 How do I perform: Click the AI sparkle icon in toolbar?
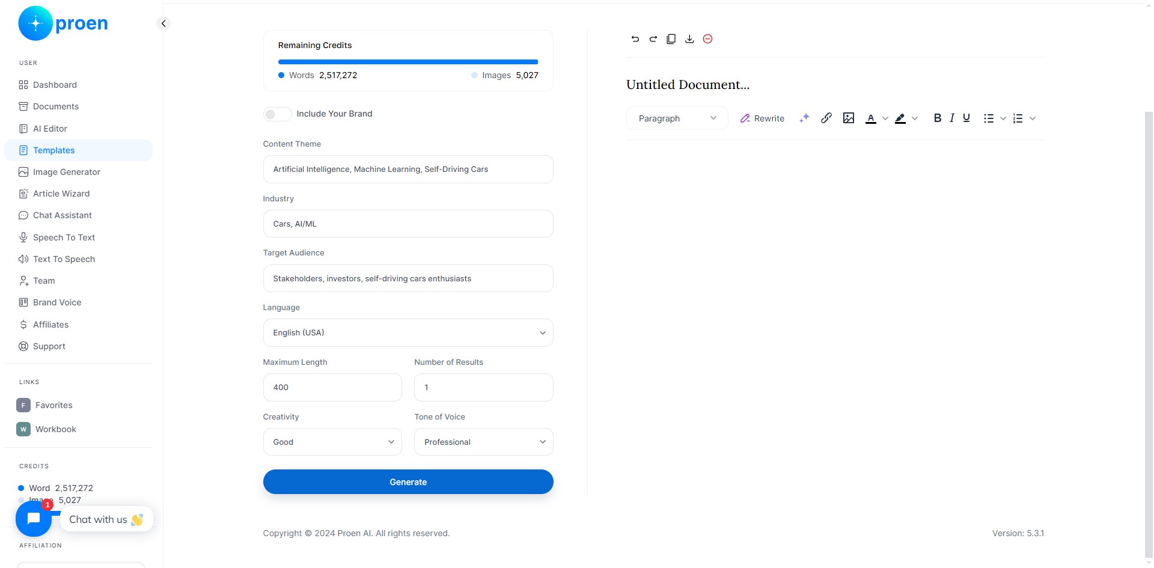click(x=804, y=118)
